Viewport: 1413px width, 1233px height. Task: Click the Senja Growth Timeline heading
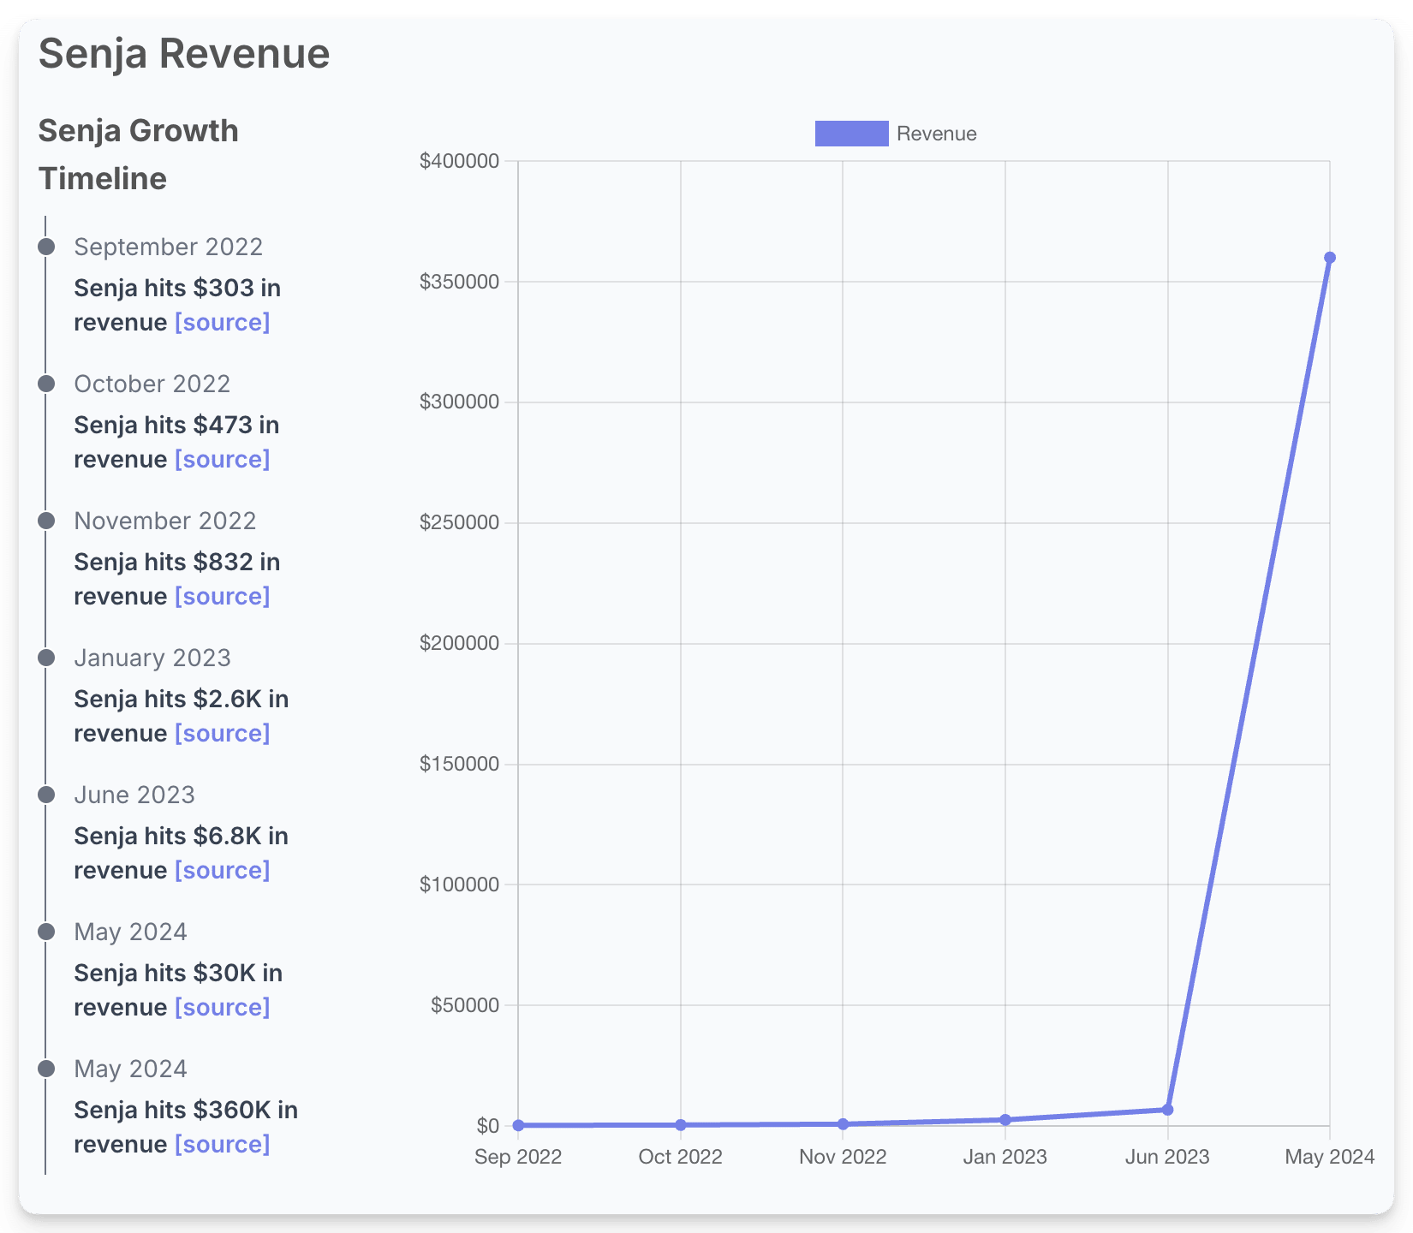(x=139, y=155)
